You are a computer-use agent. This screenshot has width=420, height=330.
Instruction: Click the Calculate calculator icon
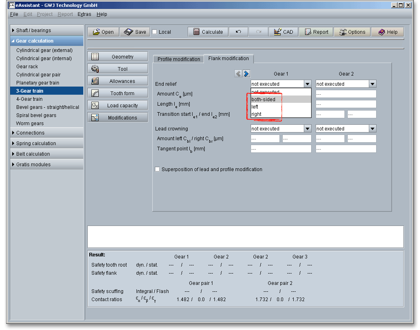tap(196, 32)
